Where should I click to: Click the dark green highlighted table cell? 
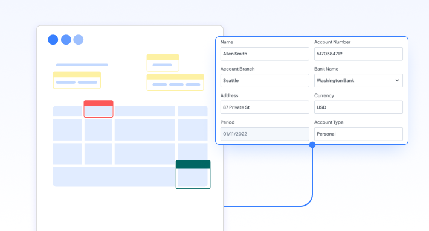coord(193,174)
